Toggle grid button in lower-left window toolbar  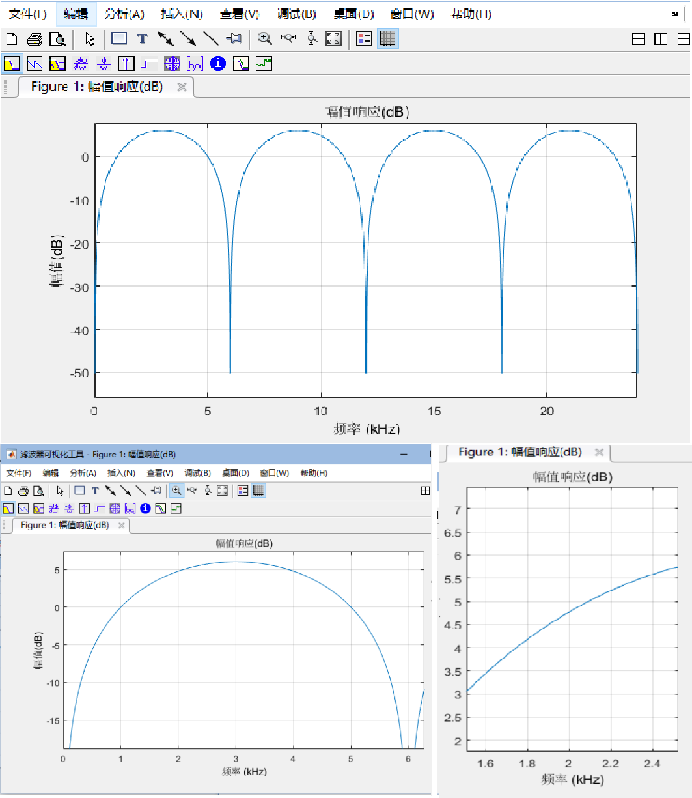coord(258,491)
